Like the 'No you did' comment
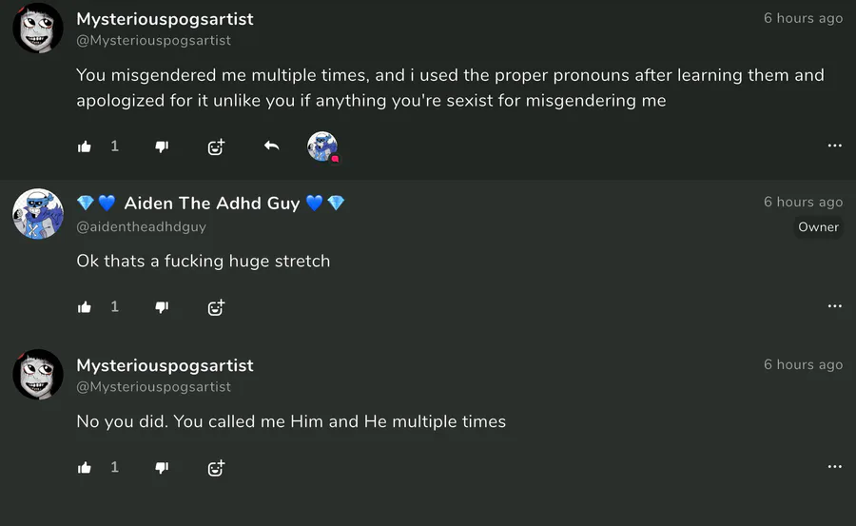 (85, 467)
